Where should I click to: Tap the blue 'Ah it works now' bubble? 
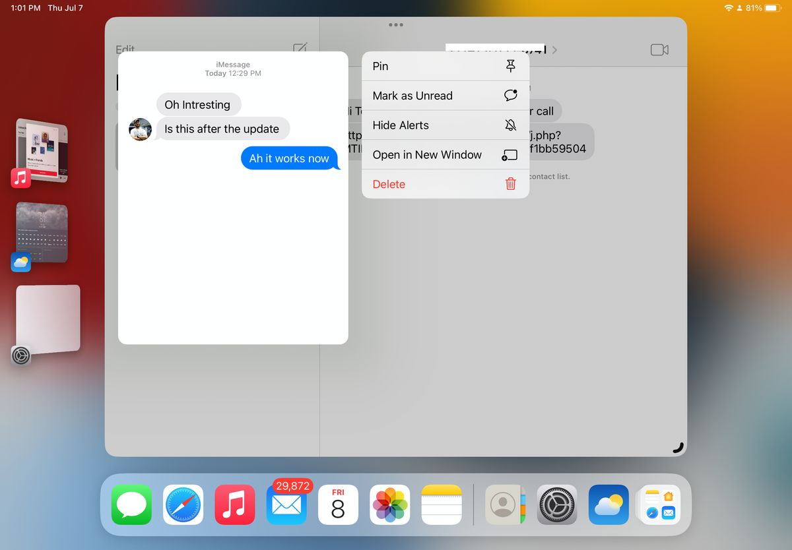pos(289,158)
